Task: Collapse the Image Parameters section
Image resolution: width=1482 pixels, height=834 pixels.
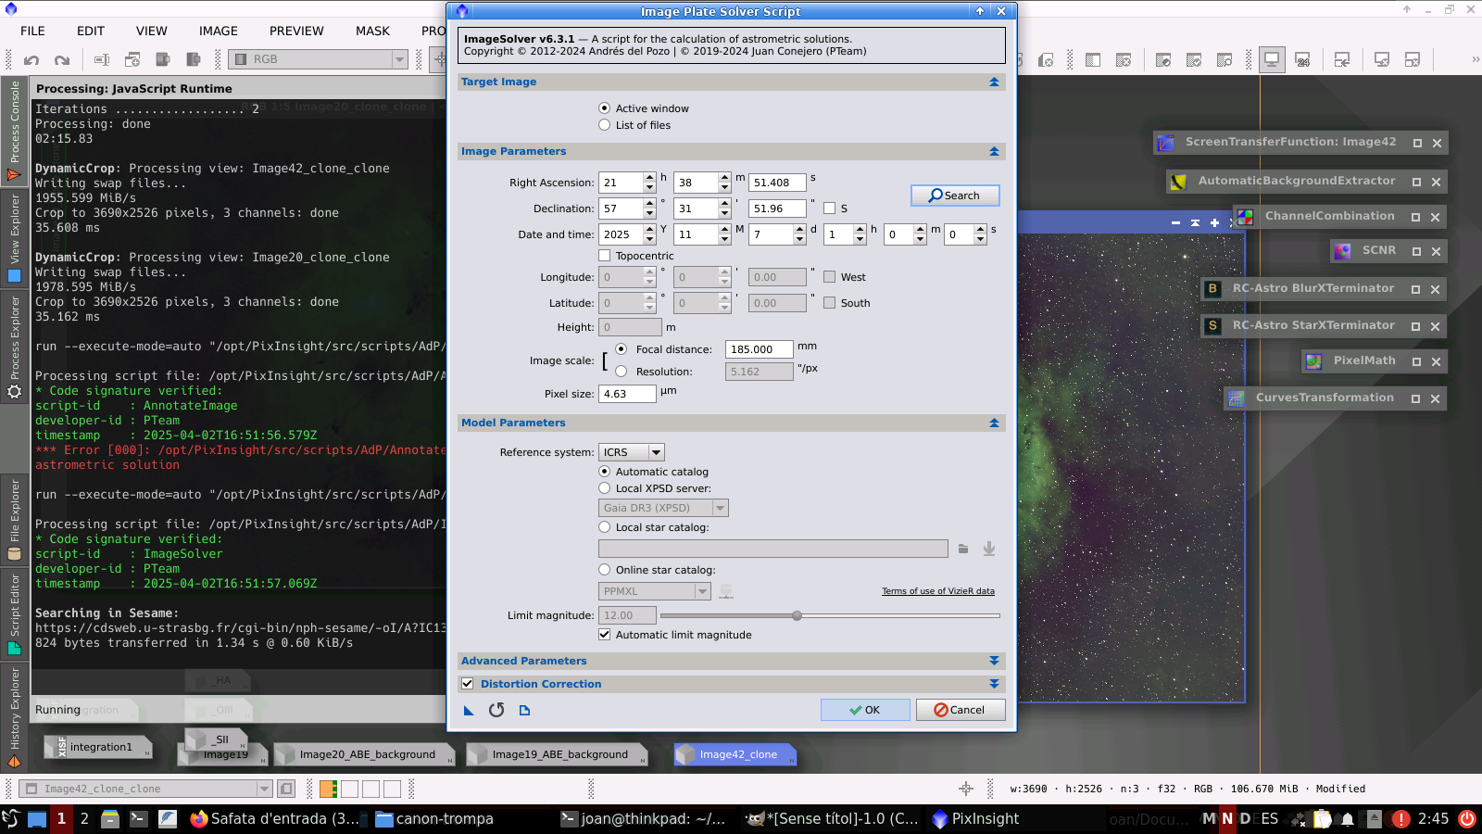Action: [994, 151]
